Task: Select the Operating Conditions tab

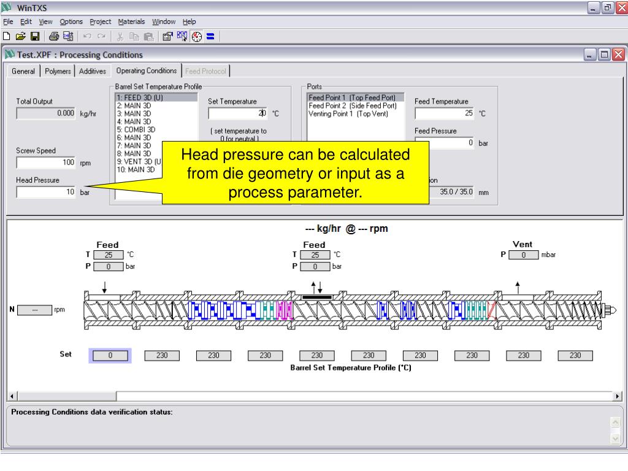Action: tap(147, 71)
